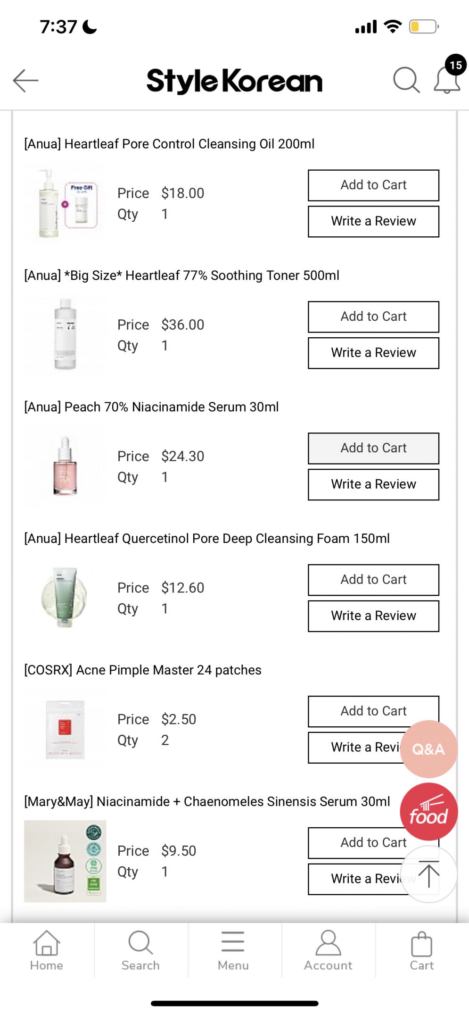Write a review for Heartleaf 77% Soothing Toner
The height and width of the screenshot is (1015, 469).
373,353
